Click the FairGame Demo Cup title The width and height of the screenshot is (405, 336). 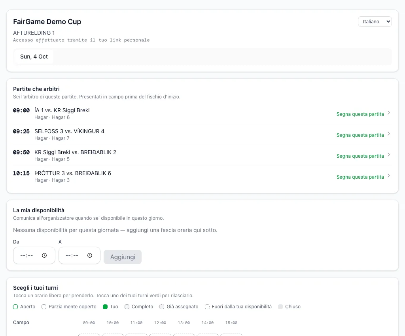click(47, 22)
